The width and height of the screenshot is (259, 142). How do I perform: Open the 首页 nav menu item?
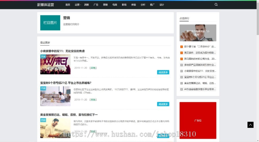[x=68, y=5]
